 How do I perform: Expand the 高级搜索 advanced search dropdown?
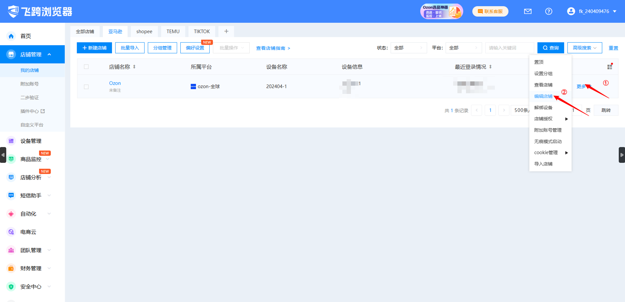click(584, 48)
